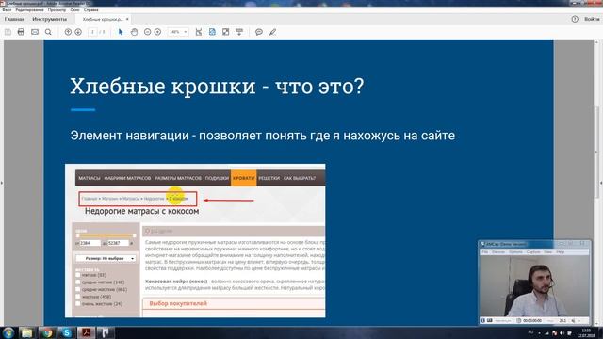This screenshot has height=339, width=603.
Task: Click the Zoom out minus icon
Action: click(x=147, y=32)
